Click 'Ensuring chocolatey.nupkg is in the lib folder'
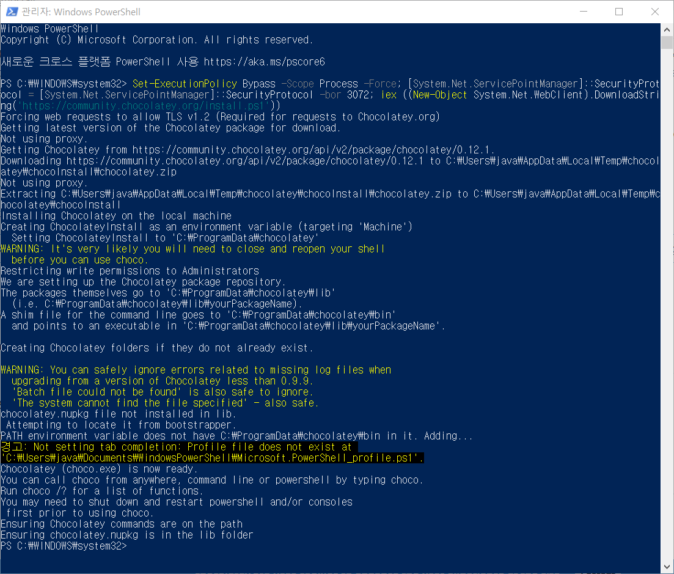 click(x=127, y=535)
